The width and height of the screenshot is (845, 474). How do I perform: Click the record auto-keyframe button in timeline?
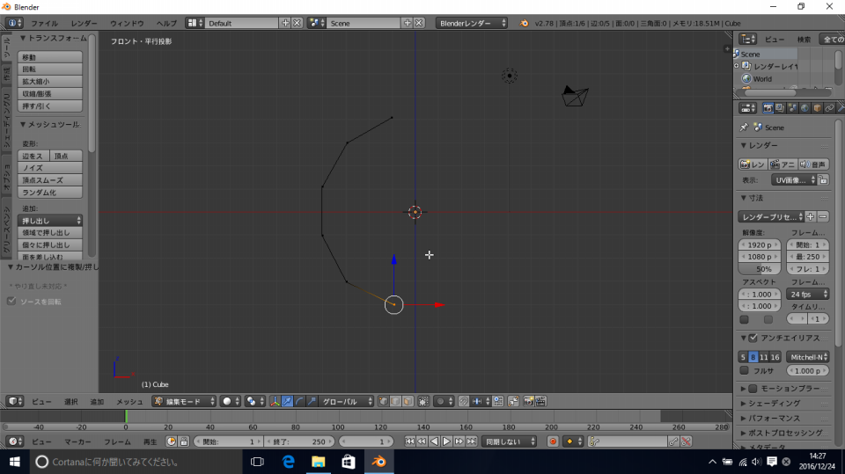(x=553, y=441)
